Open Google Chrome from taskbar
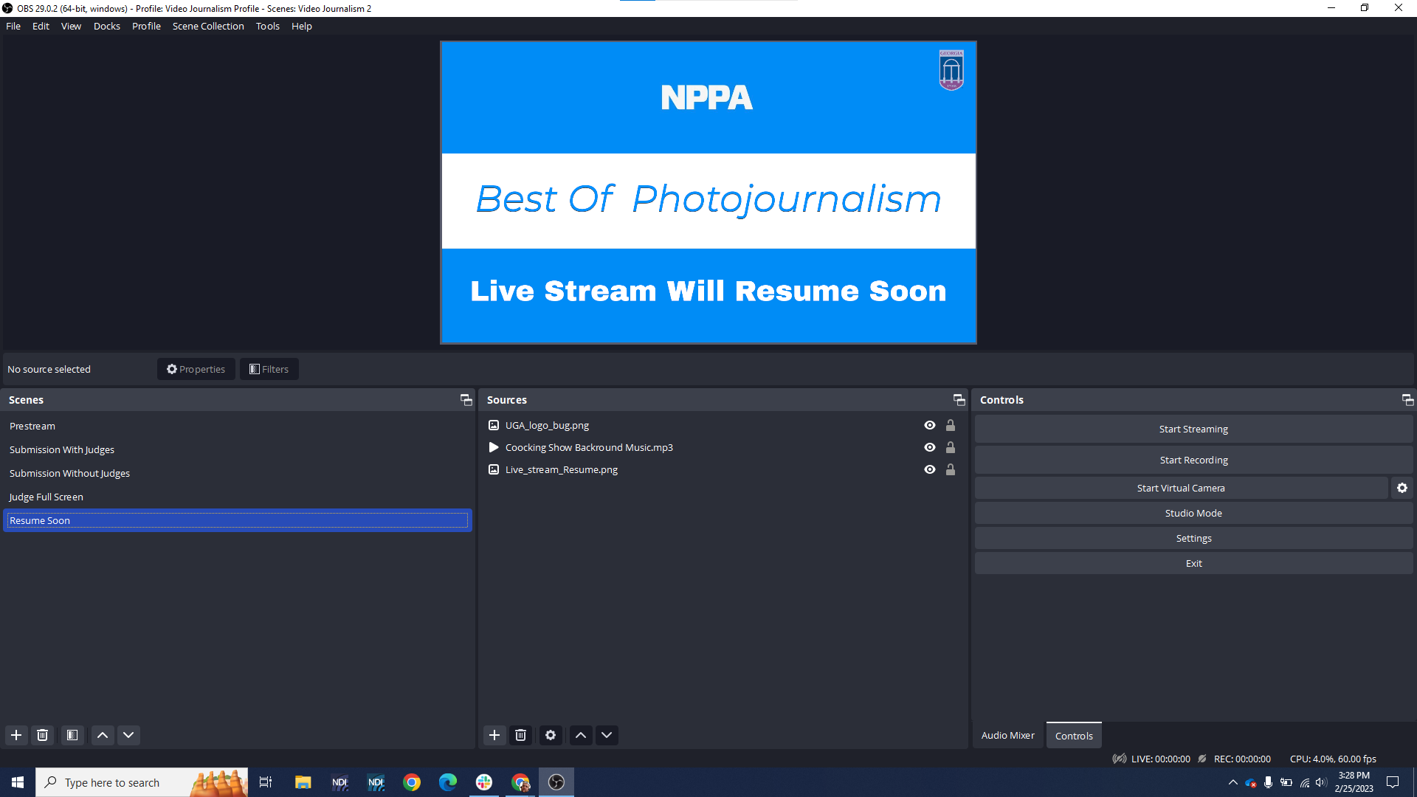This screenshot has width=1417, height=797. point(412,782)
